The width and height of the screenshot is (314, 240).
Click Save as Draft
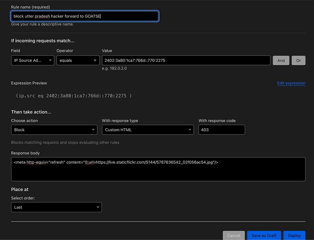click(264, 235)
